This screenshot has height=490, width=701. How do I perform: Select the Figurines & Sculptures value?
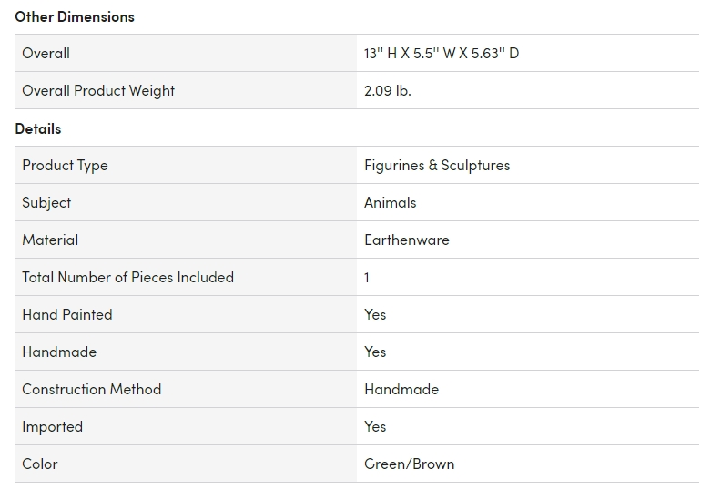(437, 165)
